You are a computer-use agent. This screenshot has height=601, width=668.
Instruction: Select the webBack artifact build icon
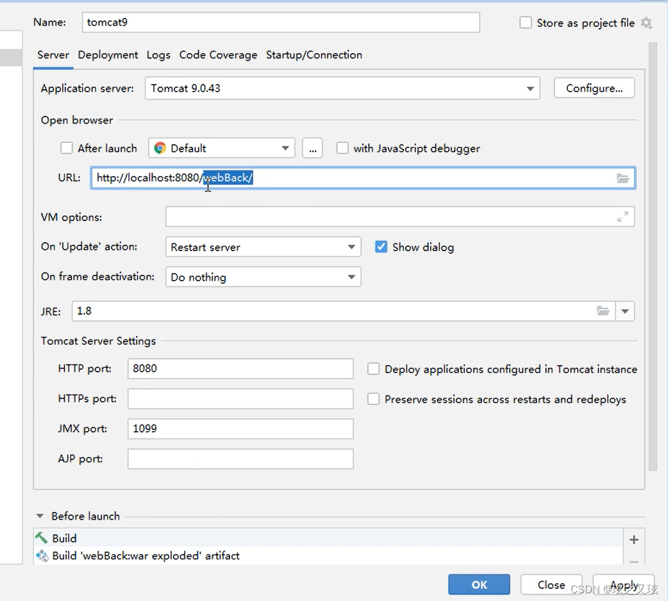click(x=42, y=556)
